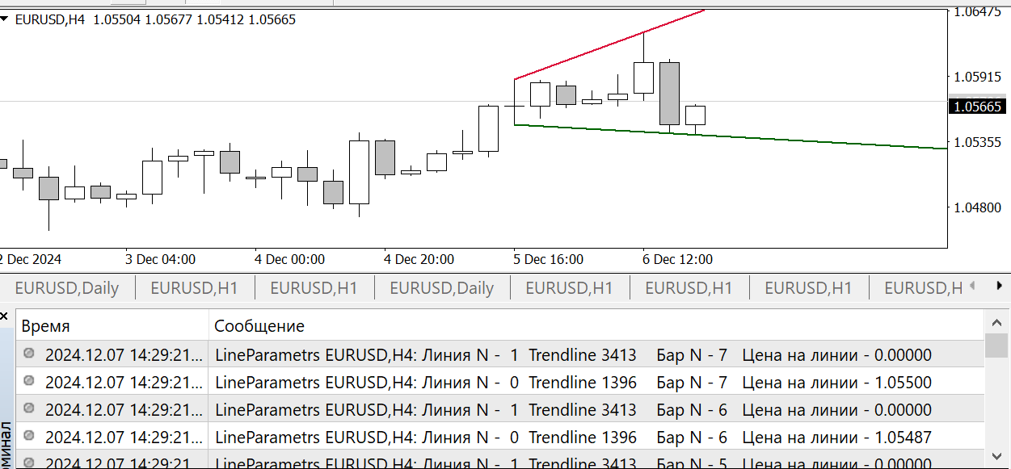Open the EURUSD,H1 tab right after the leftmost Daily tab

(x=194, y=288)
